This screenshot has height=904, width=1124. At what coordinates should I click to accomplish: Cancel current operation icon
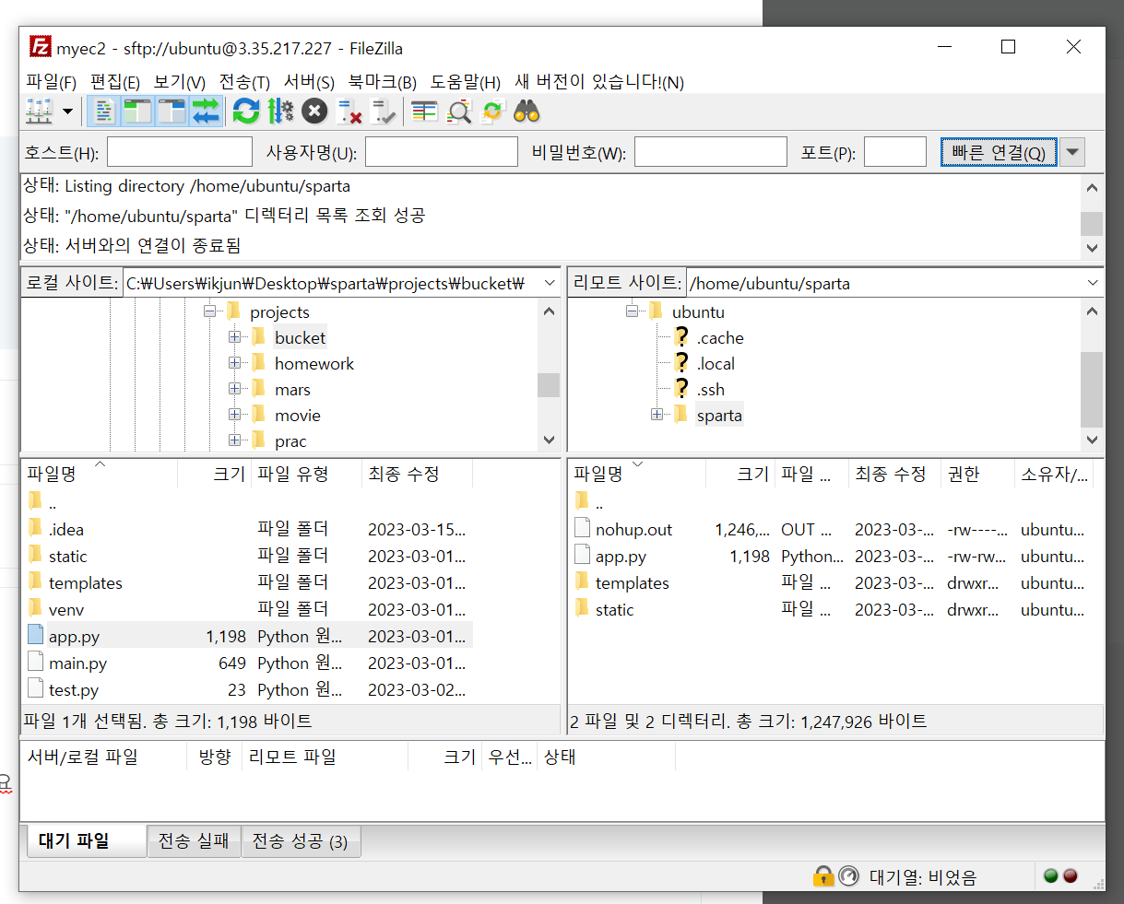(x=314, y=112)
